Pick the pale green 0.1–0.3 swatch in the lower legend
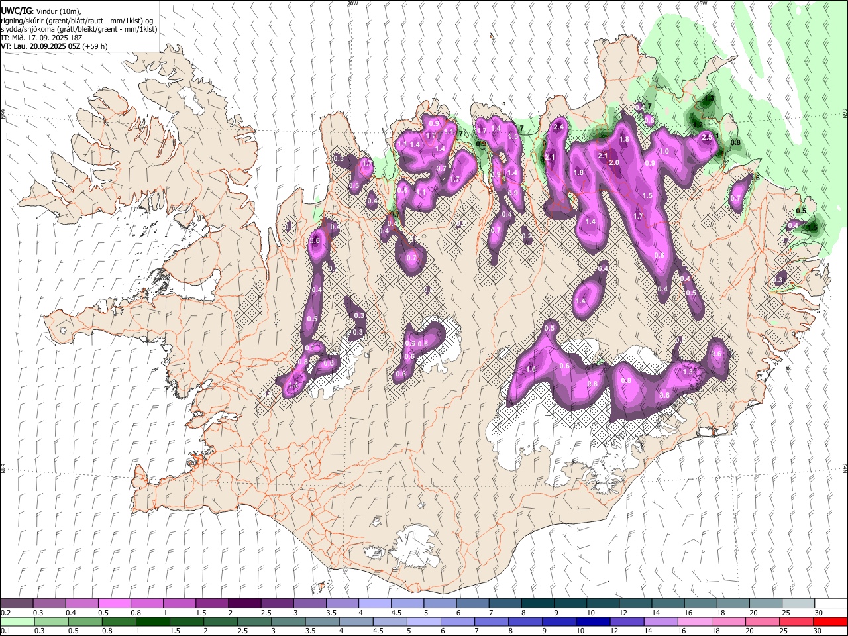848x636 pixels. click(x=17, y=621)
